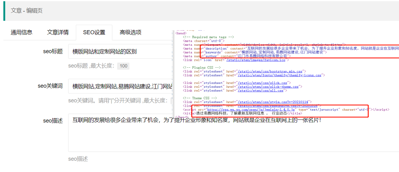The width and height of the screenshot is (399, 172).
Task: Click the seo标题 ,最大长度 hint text
Action: coord(92,66)
